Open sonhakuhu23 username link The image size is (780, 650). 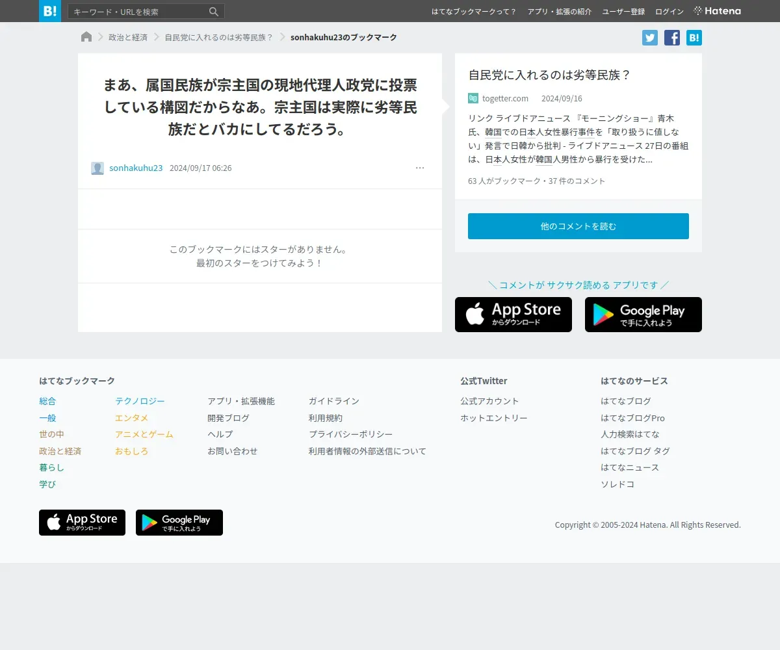click(x=136, y=168)
